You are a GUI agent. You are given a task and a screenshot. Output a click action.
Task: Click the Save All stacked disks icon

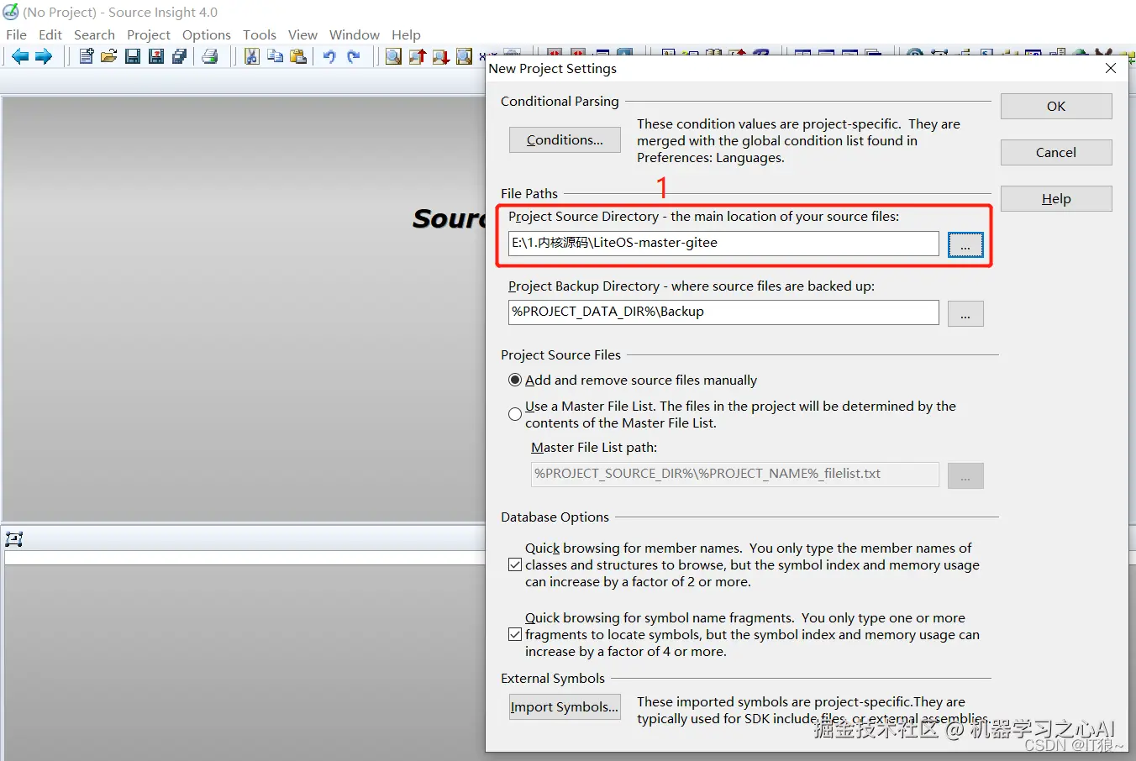[x=179, y=56]
